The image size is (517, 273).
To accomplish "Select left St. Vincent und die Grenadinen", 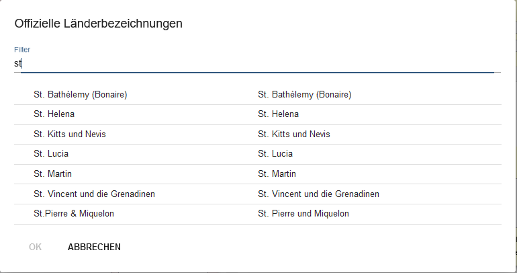I will (x=94, y=194).
